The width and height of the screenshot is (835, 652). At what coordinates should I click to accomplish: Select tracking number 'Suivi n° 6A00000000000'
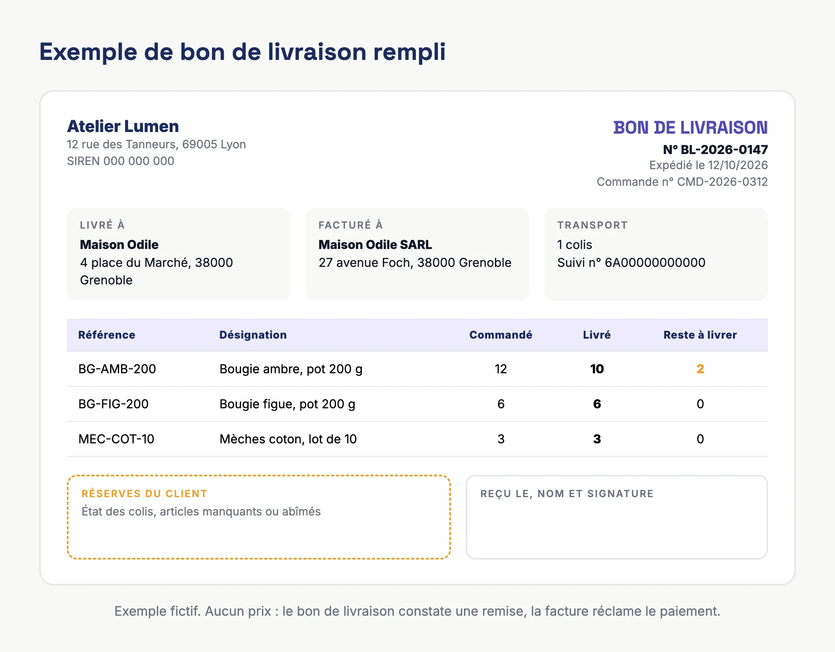click(x=631, y=262)
